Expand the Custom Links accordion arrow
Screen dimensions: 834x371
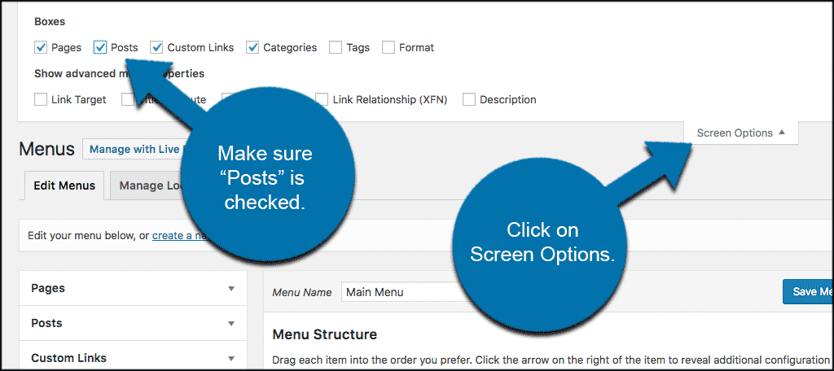tap(231, 358)
